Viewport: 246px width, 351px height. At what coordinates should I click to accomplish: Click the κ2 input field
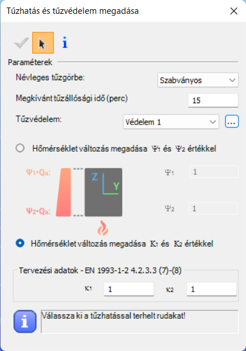(x=212, y=289)
